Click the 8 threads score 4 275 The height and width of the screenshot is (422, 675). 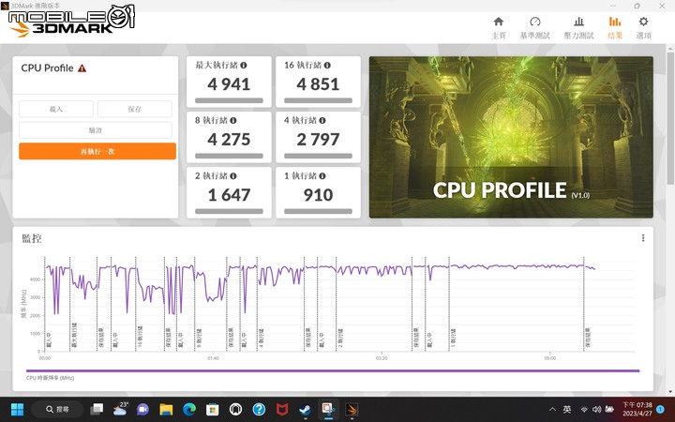tap(229, 139)
